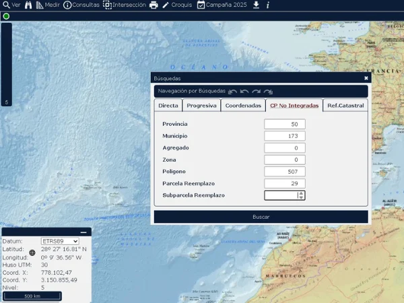This screenshot has height=303, width=404.
Task: Open the Datum ETRS89 dropdown
Action: pyautogui.click(x=60, y=241)
